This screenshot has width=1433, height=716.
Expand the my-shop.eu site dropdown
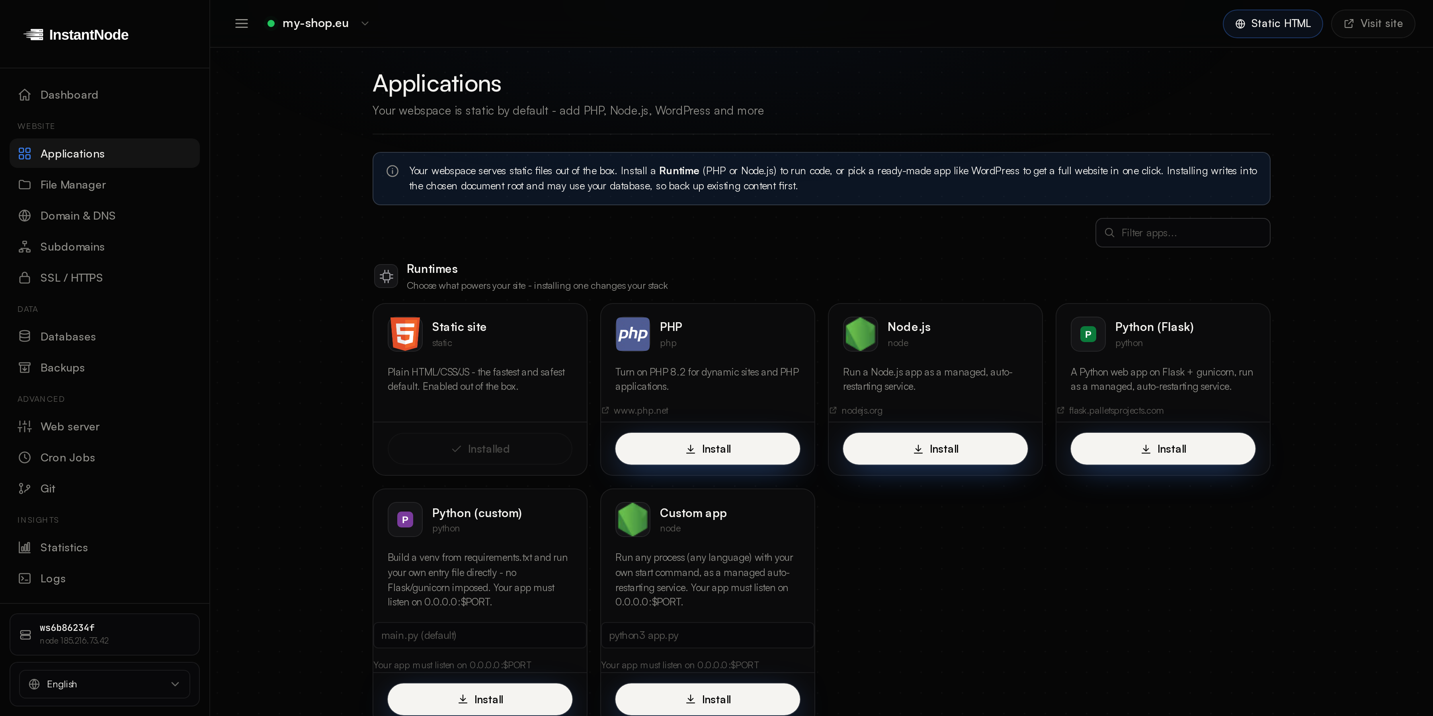pyautogui.click(x=318, y=23)
